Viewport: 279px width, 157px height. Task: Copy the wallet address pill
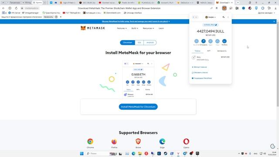(210, 25)
